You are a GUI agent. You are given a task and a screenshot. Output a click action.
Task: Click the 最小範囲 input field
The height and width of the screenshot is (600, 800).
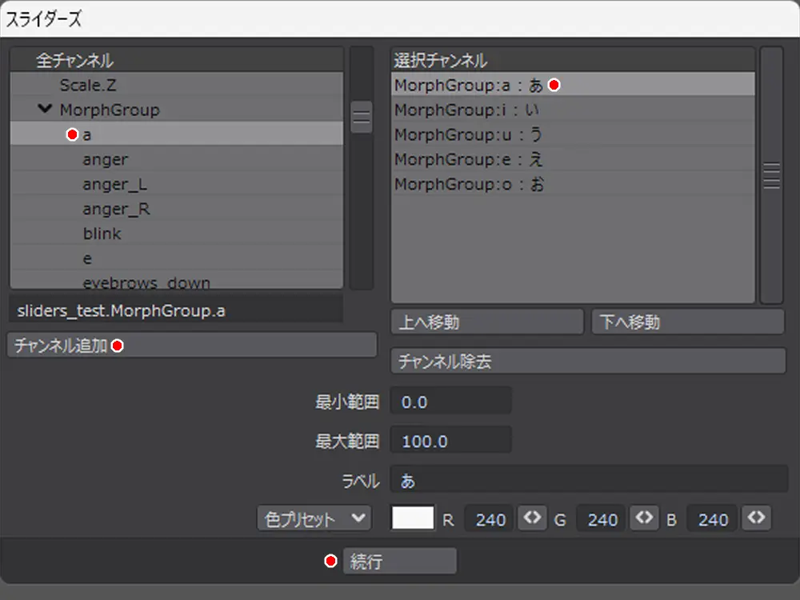click(450, 402)
